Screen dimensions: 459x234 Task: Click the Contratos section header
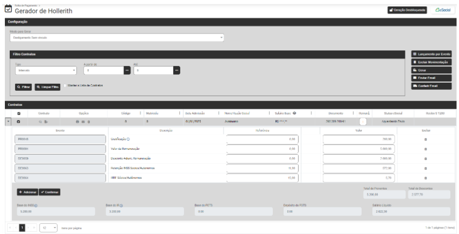point(231,105)
